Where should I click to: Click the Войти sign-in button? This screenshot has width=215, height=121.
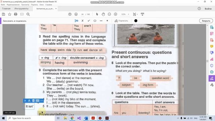208,9
